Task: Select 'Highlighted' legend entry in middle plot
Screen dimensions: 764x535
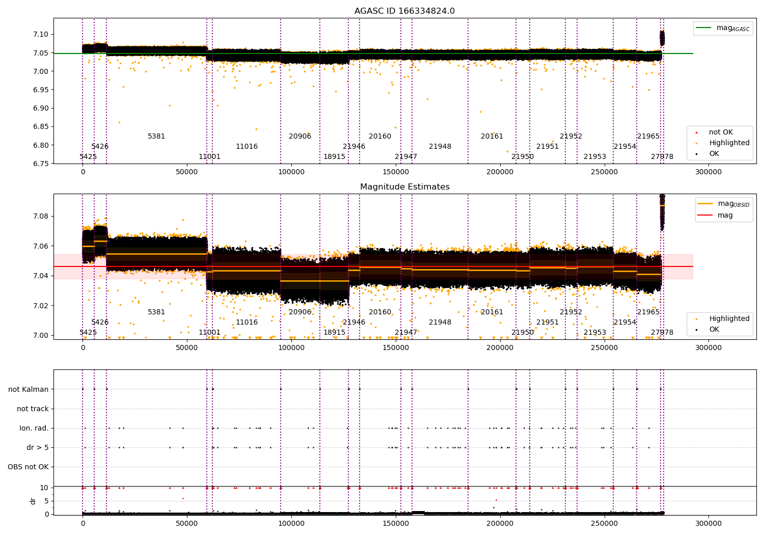Action: pos(729,319)
